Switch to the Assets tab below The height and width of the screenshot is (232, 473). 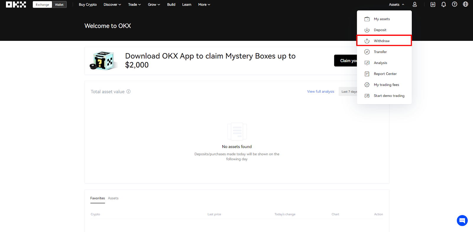[x=113, y=198]
